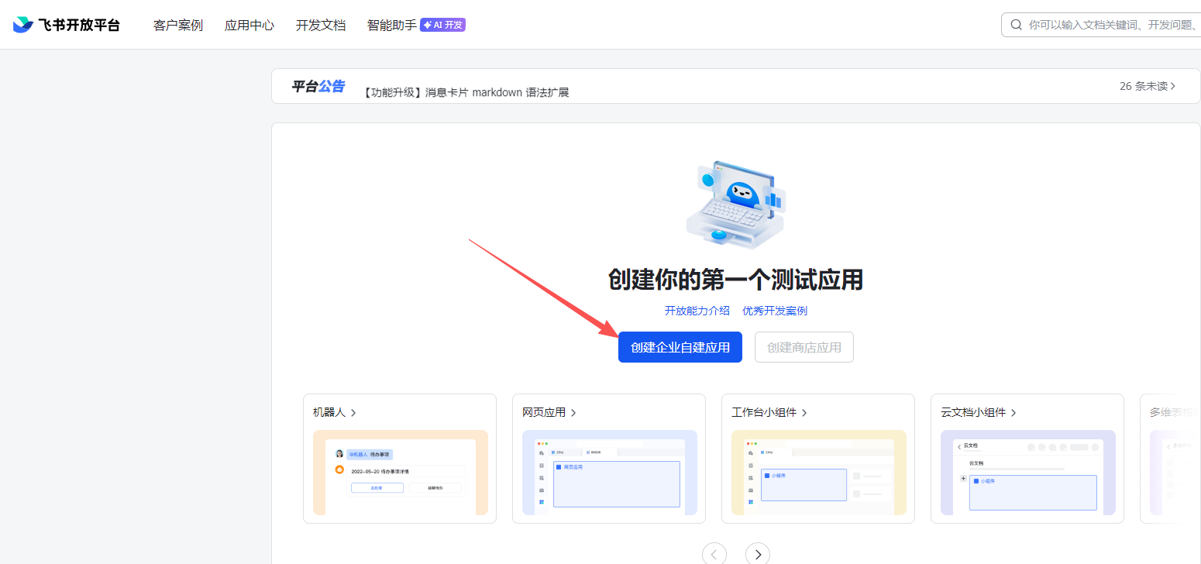1201x564 pixels.
Task: Expand the 机器人 category via its chevron
Action: coord(354,412)
